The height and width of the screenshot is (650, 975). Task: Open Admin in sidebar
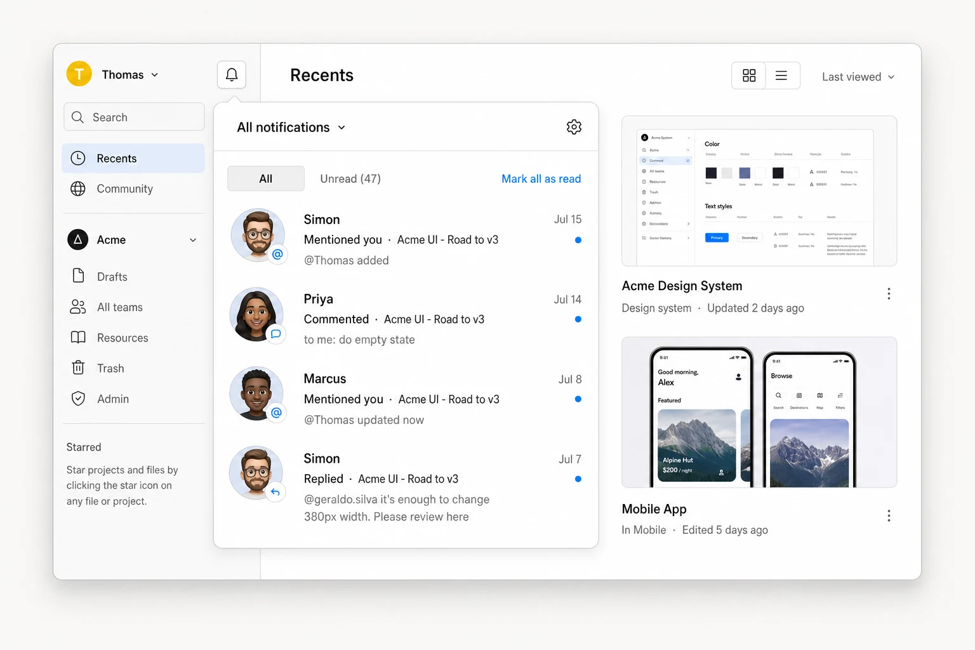(x=133, y=399)
